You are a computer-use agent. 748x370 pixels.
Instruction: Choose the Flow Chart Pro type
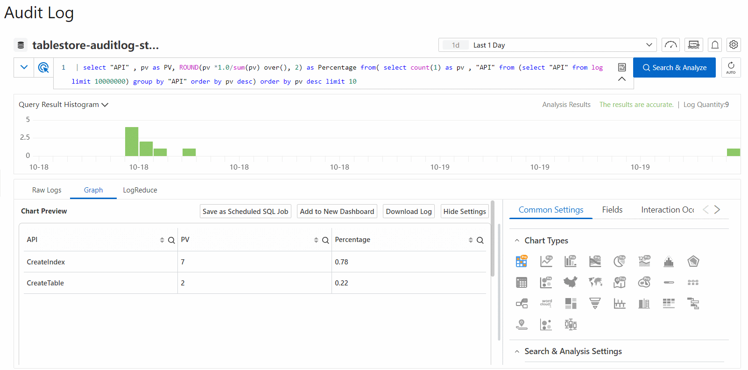click(x=595, y=261)
